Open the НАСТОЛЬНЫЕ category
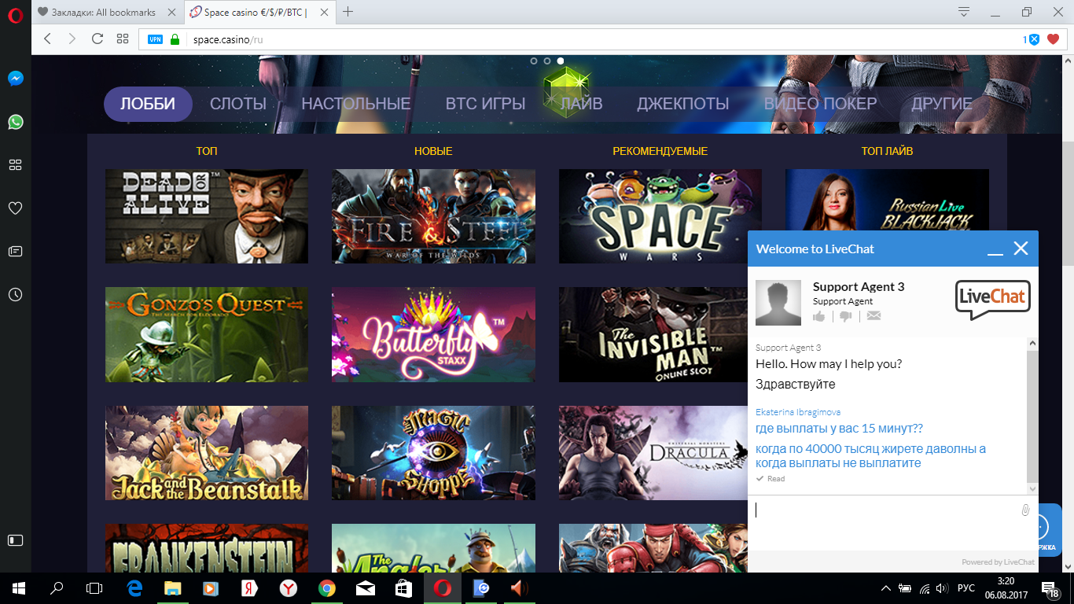Screen dimensions: 1074x604 [x=356, y=104]
